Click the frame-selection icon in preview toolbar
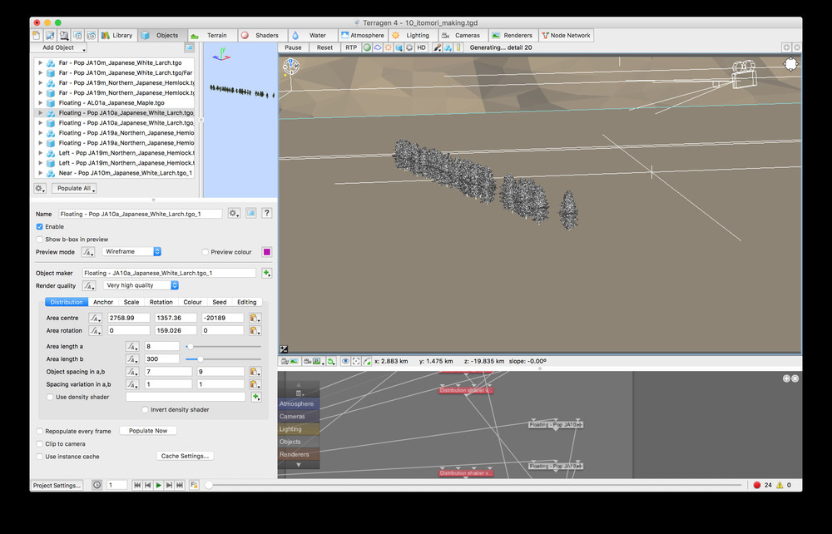 356,361
